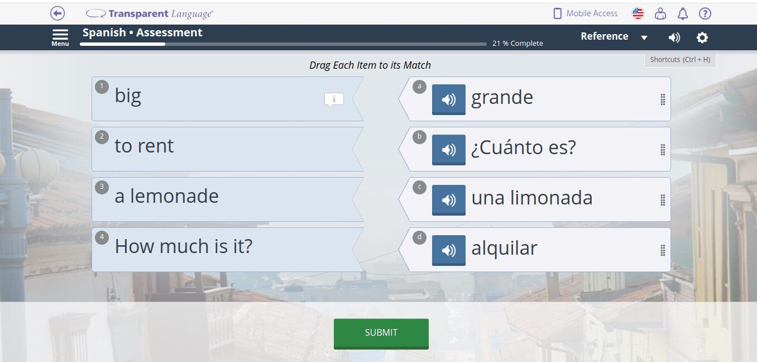Open the settings gear icon
Screen dimensions: 757x362
coord(702,37)
